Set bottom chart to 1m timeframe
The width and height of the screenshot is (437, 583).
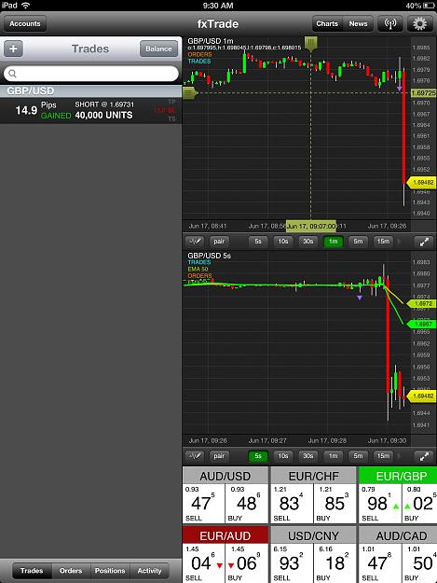pyautogui.click(x=333, y=456)
